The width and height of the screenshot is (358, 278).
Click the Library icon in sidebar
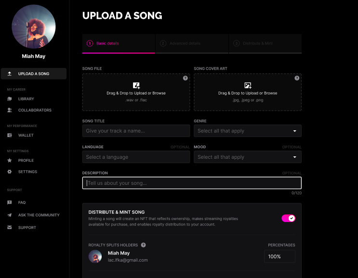coord(9,99)
